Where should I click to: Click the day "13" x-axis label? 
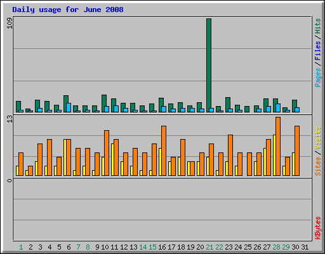133,247
